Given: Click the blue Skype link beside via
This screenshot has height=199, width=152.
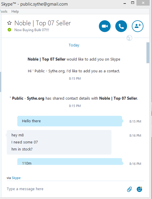Looking at the screenshot, I should [x=16, y=178].
